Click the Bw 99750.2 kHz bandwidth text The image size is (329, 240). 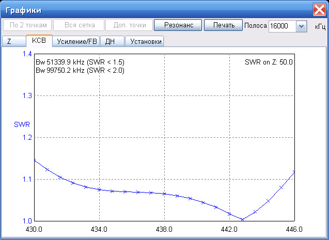(80, 70)
